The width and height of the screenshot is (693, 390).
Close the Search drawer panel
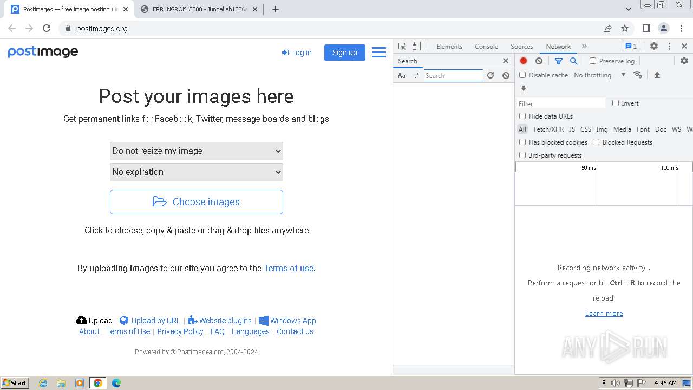pyautogui.click(x=506, y=61)
